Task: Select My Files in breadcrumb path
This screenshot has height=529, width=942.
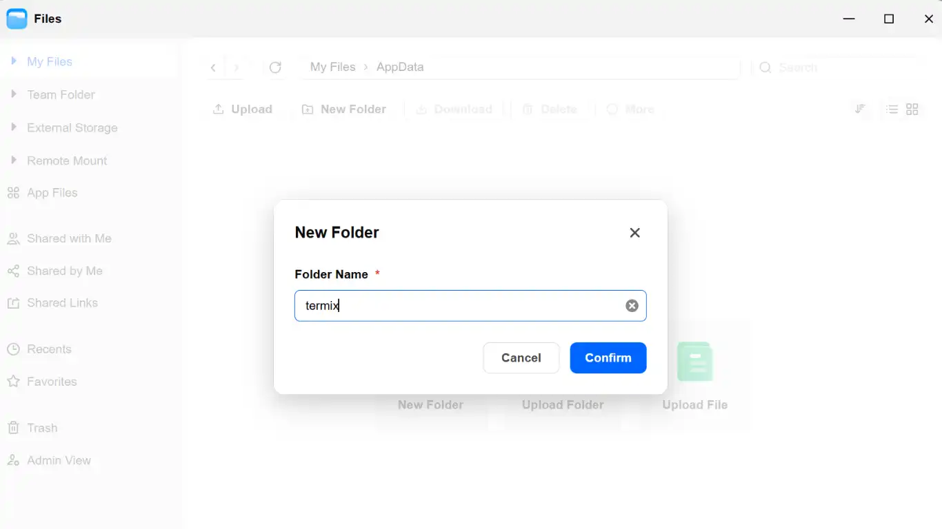Action: [333, 67]
